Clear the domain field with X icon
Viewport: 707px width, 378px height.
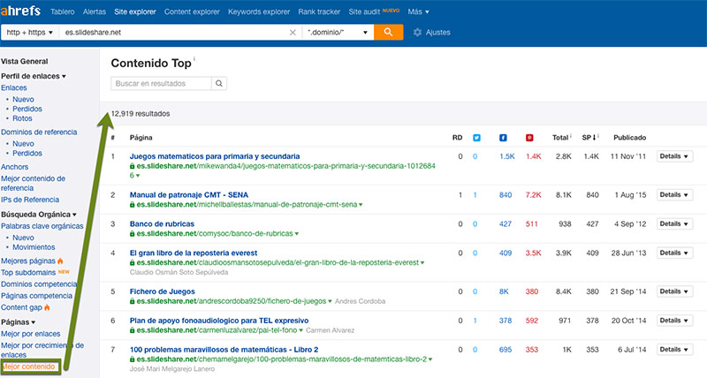[293, 33]
